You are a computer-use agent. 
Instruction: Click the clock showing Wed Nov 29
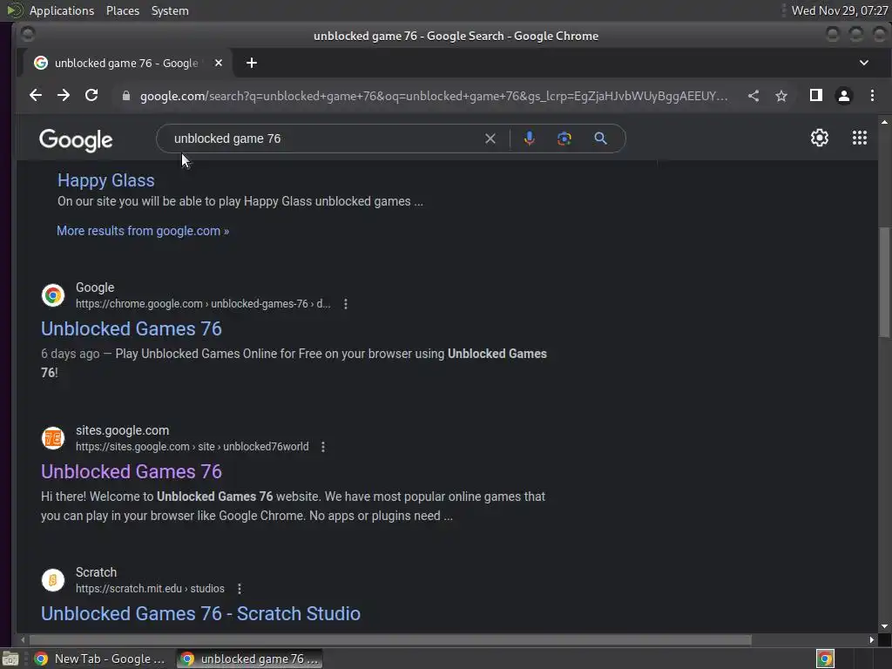tap(839, 10)
